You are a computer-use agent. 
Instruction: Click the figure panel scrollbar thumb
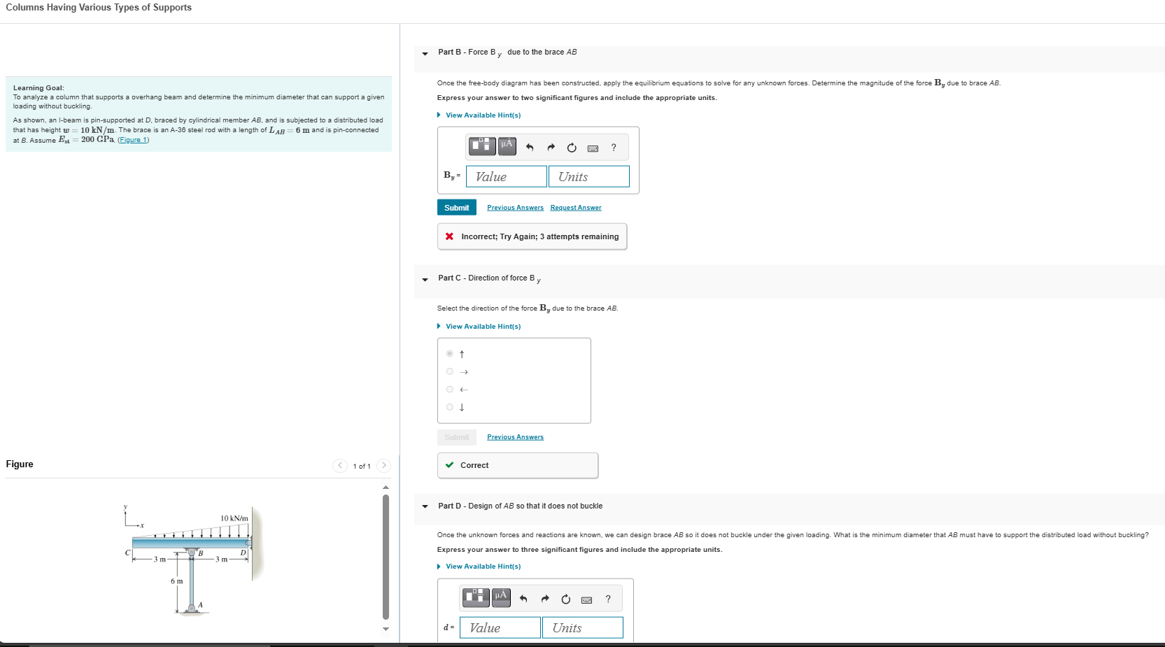[x=386, y=557]
